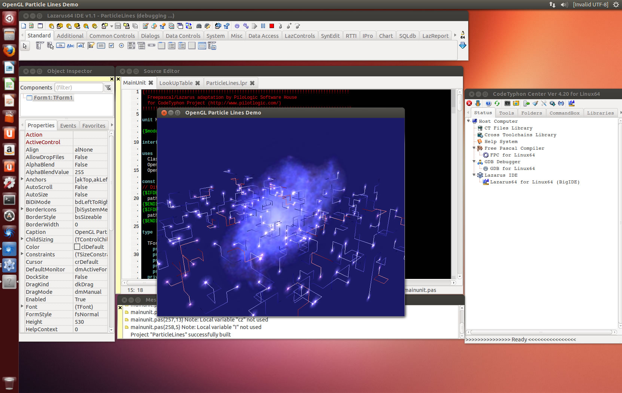Open Firefox from the Ubuntu launcher
The image size is (622, 393).
pos(9,51)
